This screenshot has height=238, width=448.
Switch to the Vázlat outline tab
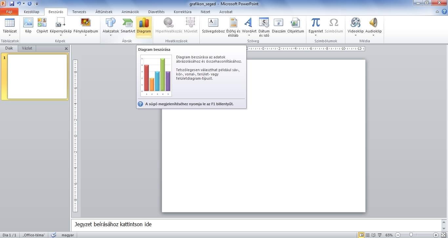pyautogui.click(x=27, y=48)
